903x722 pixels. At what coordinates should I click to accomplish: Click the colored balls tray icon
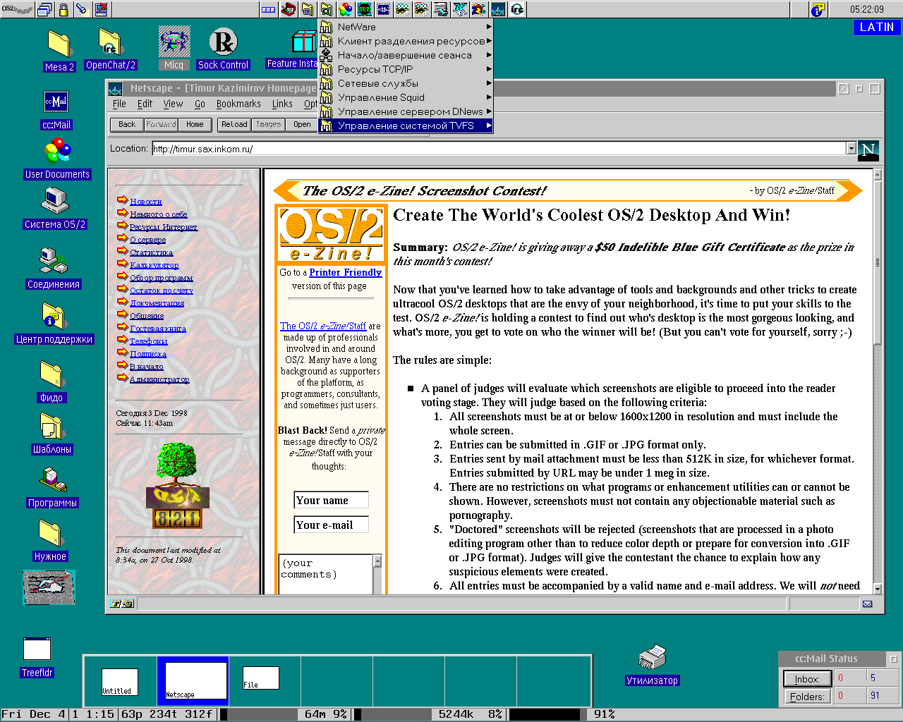coord(346,9)
